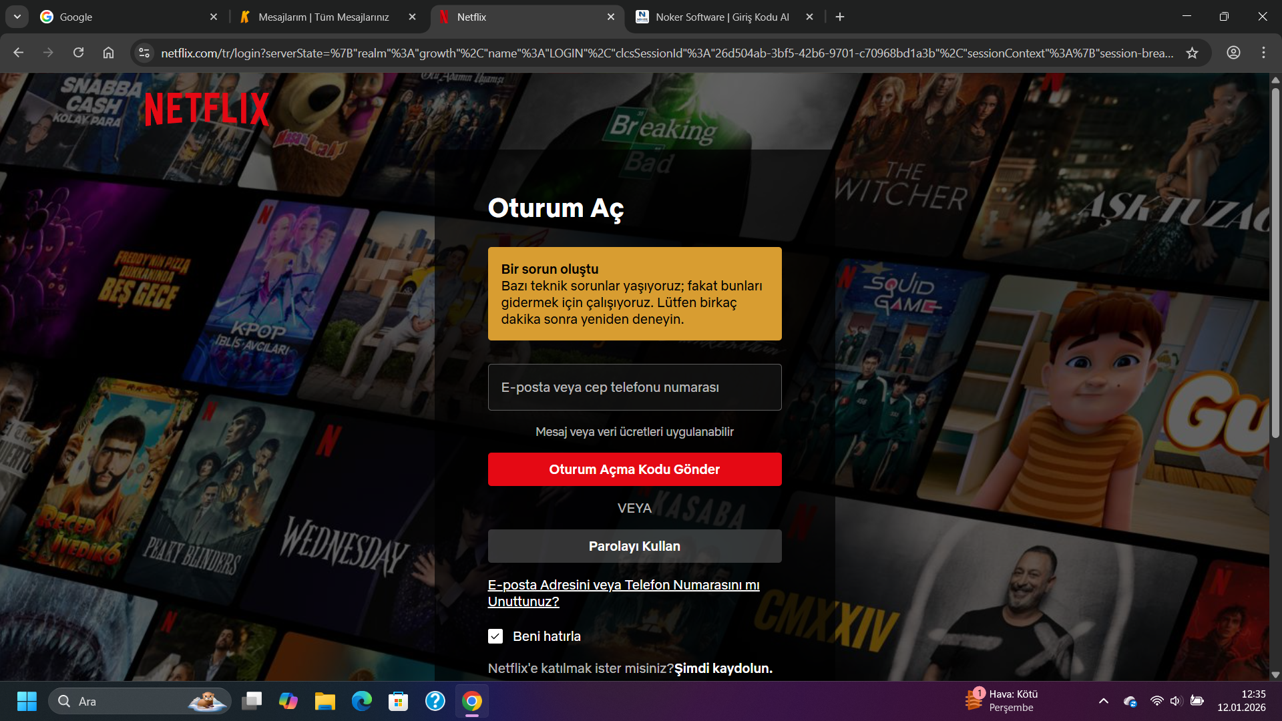Switch to the Google tab
This screenshot has width=1282, height=721.
[x=127, y=17]
